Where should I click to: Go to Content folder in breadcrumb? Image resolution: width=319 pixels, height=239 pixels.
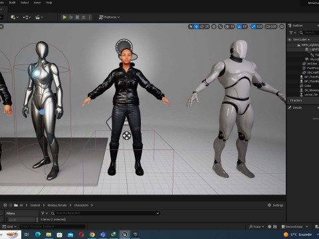click(x=35, y=205)
